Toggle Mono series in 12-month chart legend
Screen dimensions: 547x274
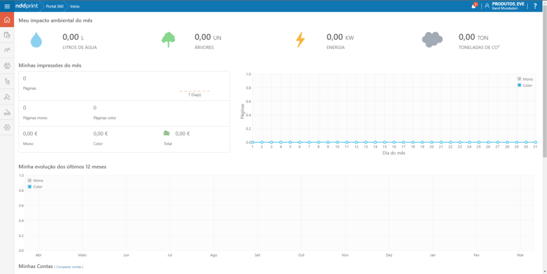coord(35,181)
